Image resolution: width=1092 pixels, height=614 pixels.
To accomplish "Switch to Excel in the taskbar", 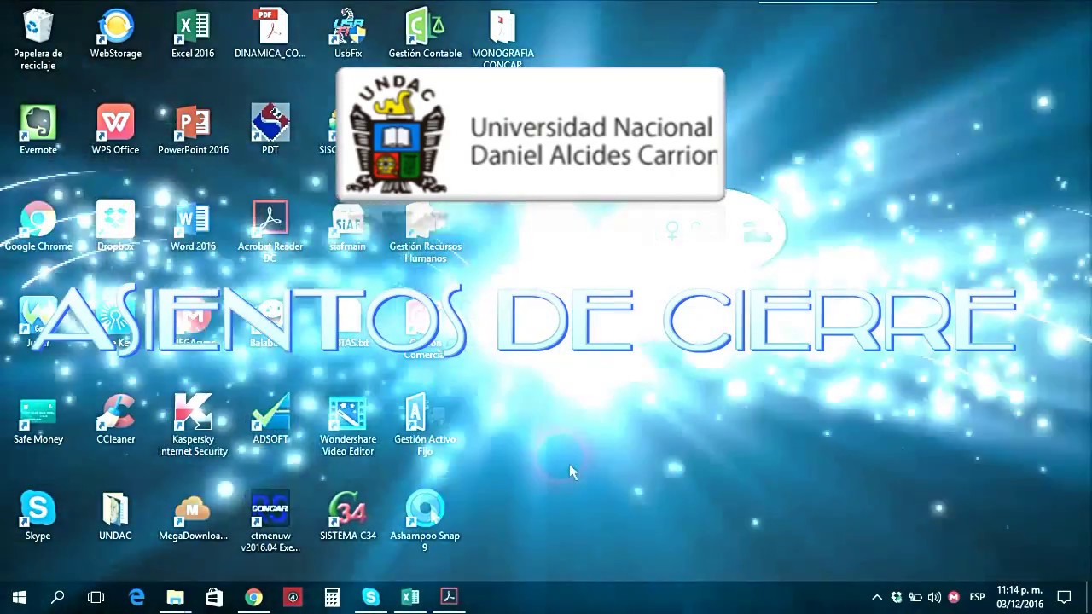I will coord(410,597).
